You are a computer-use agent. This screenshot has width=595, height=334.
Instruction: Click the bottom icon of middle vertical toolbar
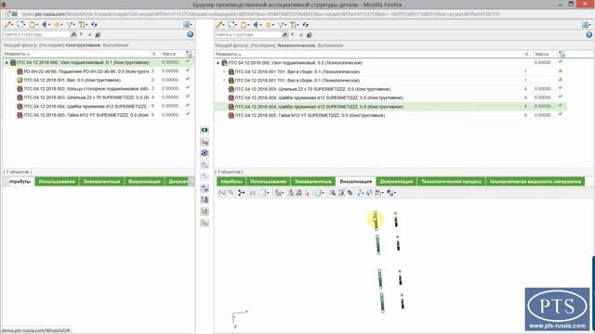[x=205, y=223]
